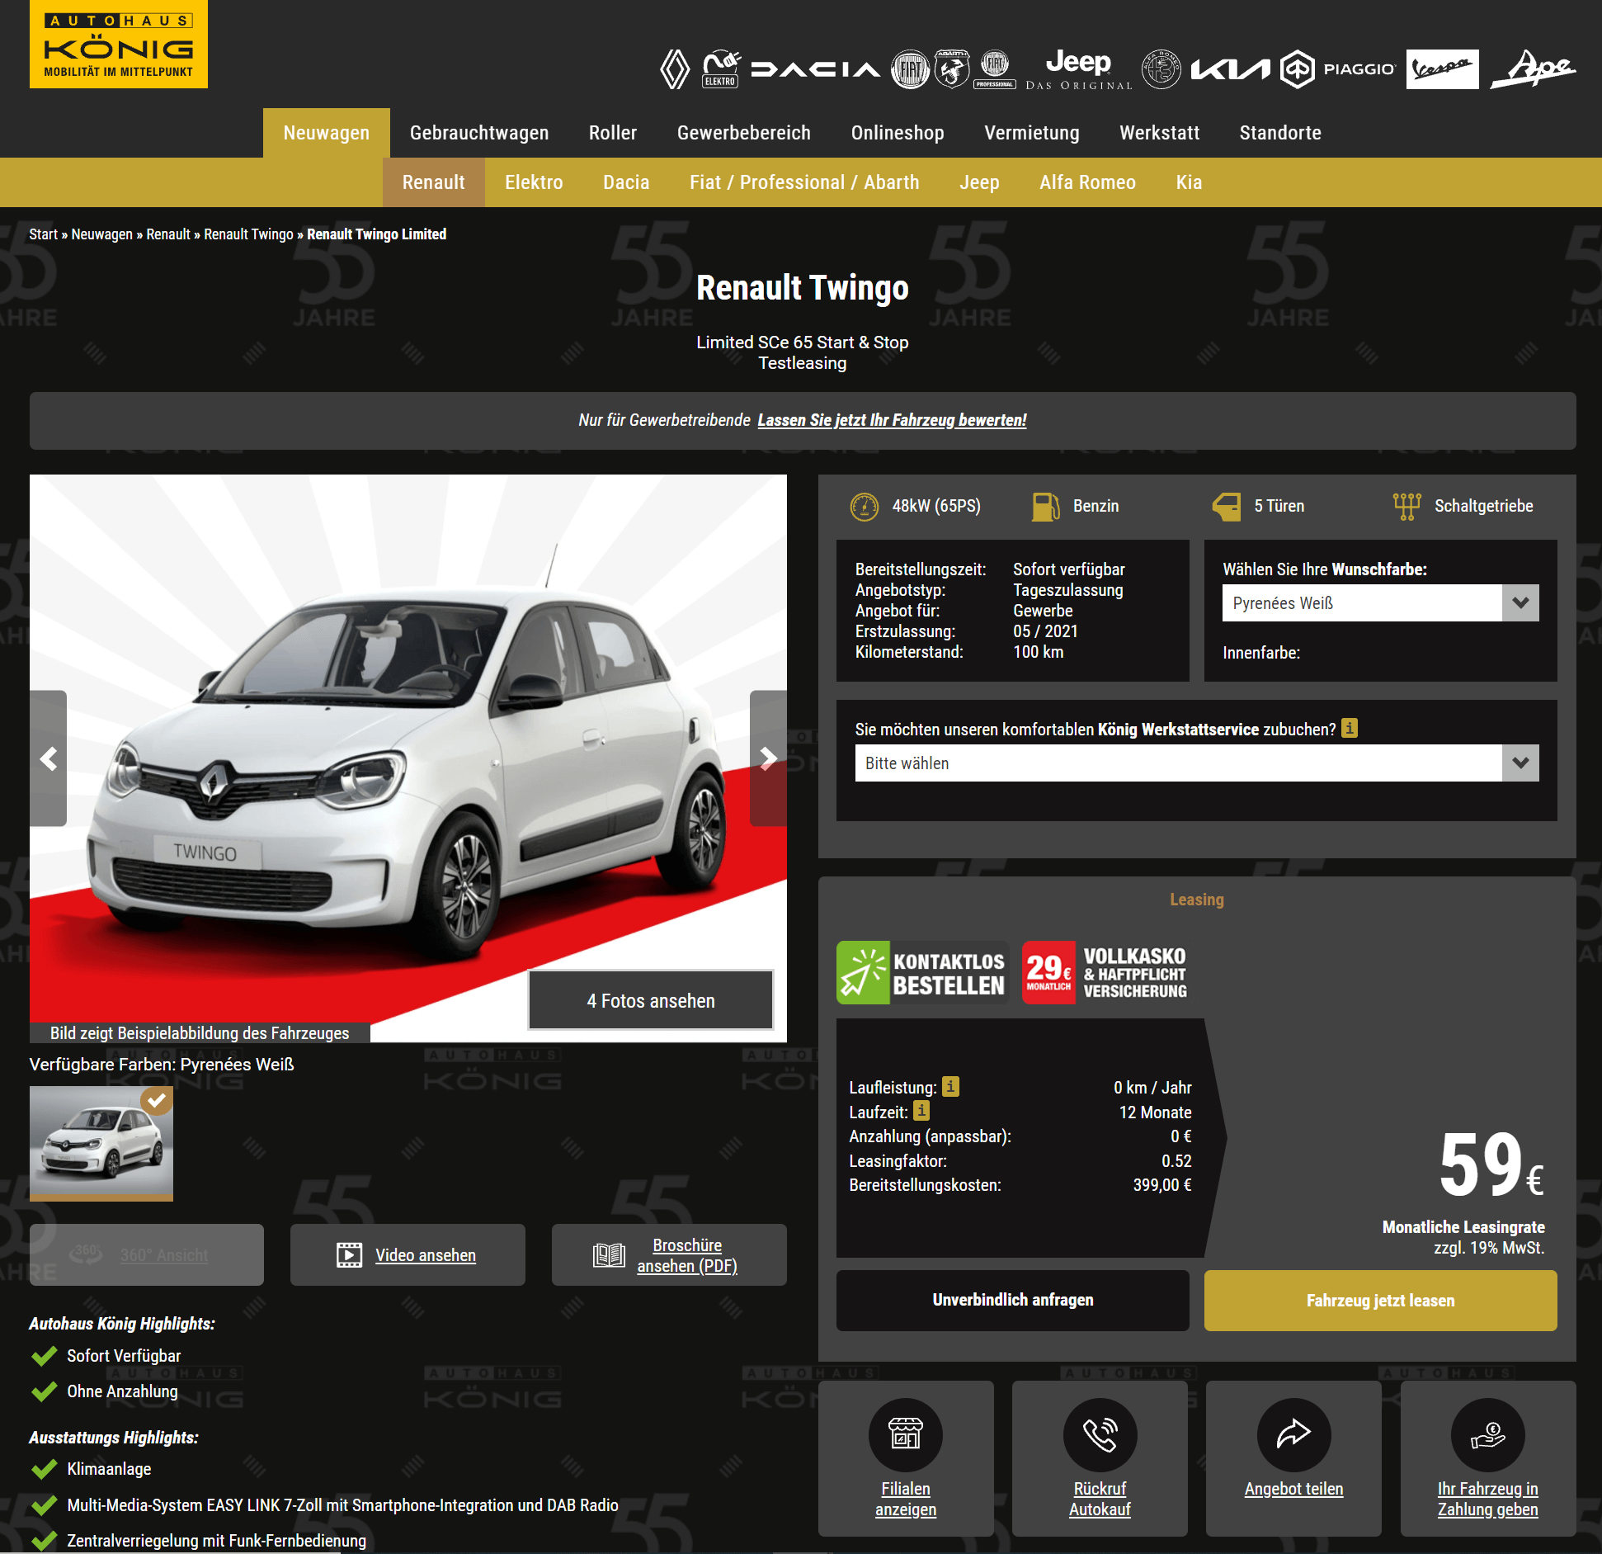
Task: Click the 'Fahrzeug jetzt leasen' button
Action: tap(1380, 1300)
